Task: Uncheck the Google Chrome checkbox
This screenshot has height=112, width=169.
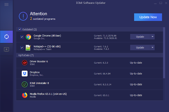Action: point(22,37)
